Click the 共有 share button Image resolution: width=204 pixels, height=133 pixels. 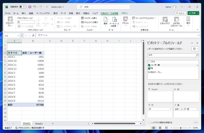192,13
